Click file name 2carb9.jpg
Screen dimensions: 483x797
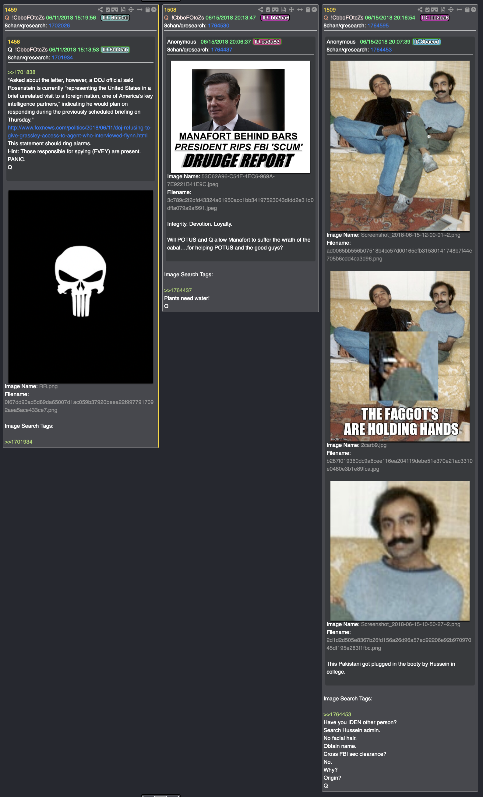[373, 445]
